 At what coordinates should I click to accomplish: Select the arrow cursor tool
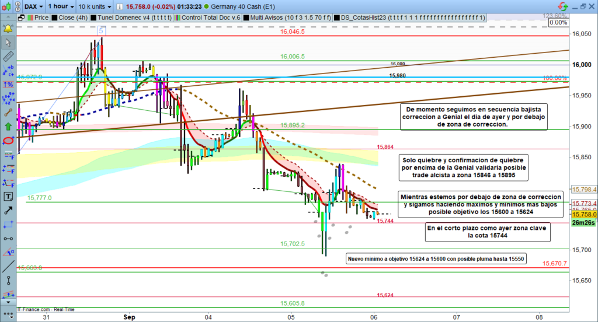[x=9, y=42]
